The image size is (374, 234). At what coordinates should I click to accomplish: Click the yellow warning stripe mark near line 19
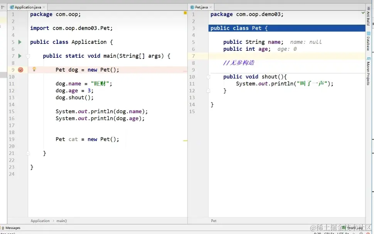pyautogui.click(x=185, y=141)
